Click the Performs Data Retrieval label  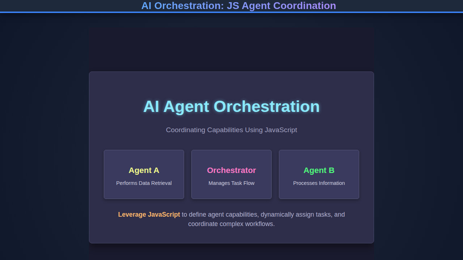[x=144, y=183]
